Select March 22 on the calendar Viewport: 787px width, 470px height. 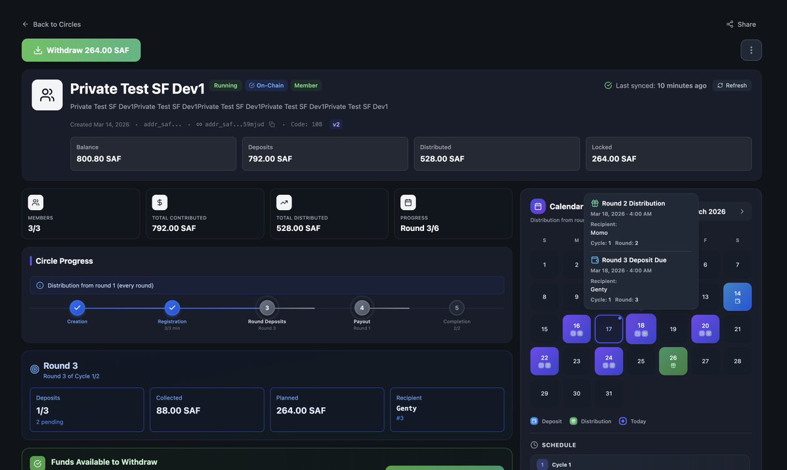(545, 361)
